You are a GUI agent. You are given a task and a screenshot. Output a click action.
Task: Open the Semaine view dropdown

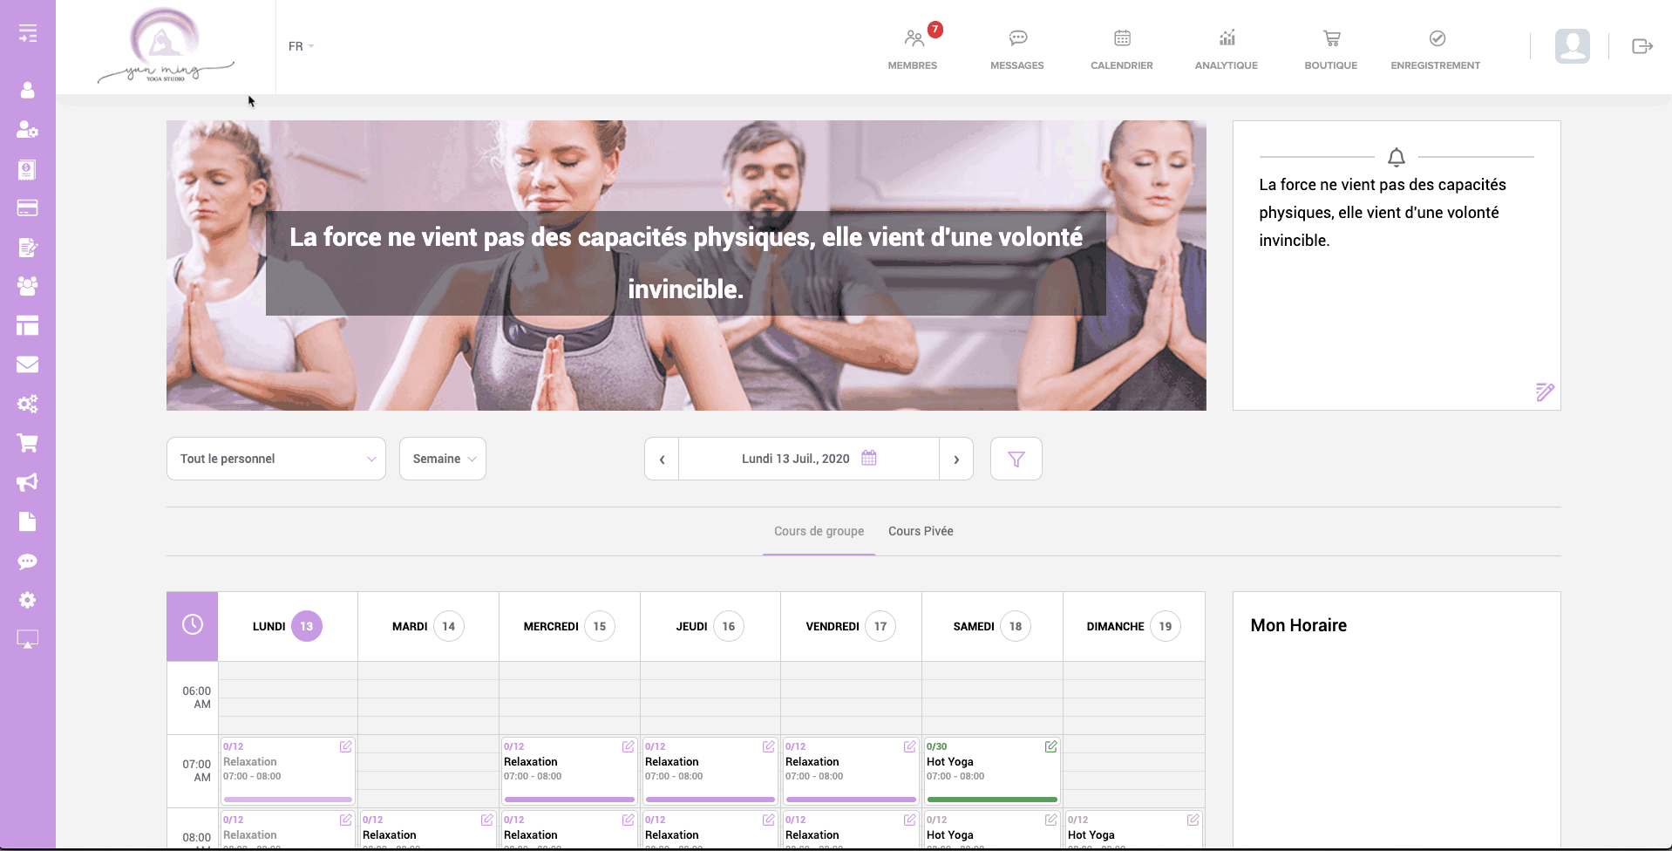pyautogui.click(x=443, y=459)
